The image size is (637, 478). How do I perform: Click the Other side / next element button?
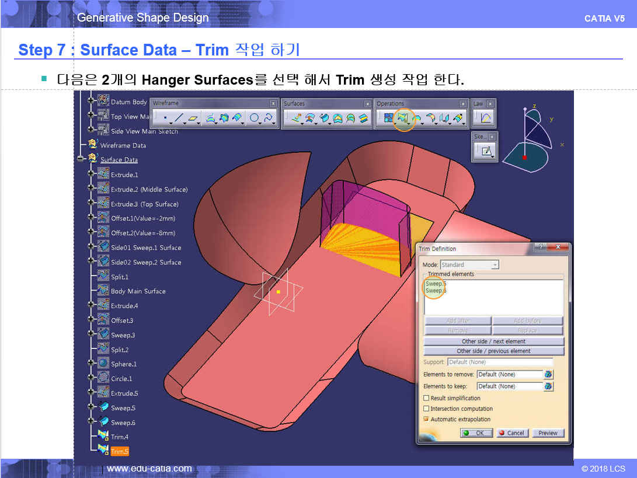click(493, 341)
